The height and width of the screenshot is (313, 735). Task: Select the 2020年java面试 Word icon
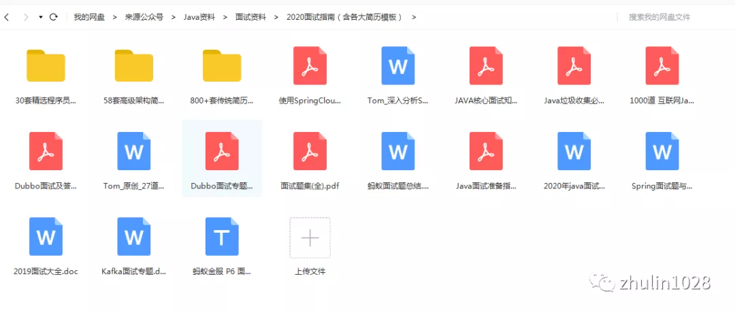click(x=574, y=151)
